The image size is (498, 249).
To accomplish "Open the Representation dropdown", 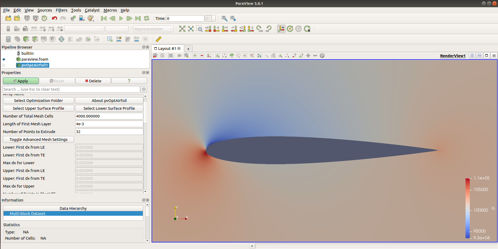I will coord(153,29).
